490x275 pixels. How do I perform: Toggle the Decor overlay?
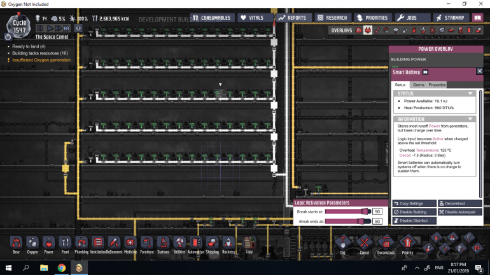423,30
